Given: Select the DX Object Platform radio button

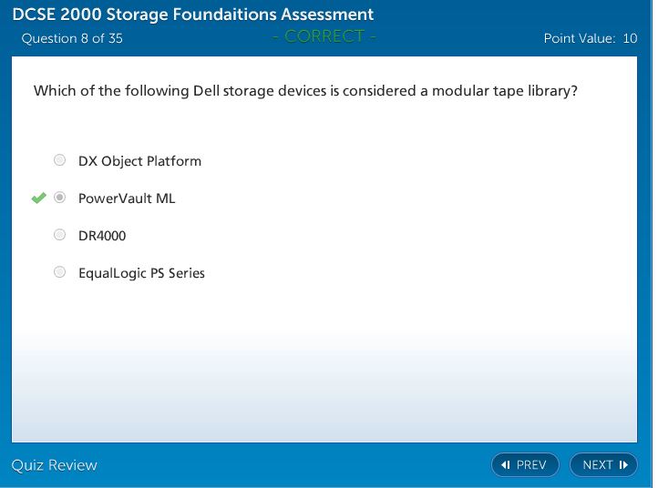Looking at the screenshot, I should (60, 160).
